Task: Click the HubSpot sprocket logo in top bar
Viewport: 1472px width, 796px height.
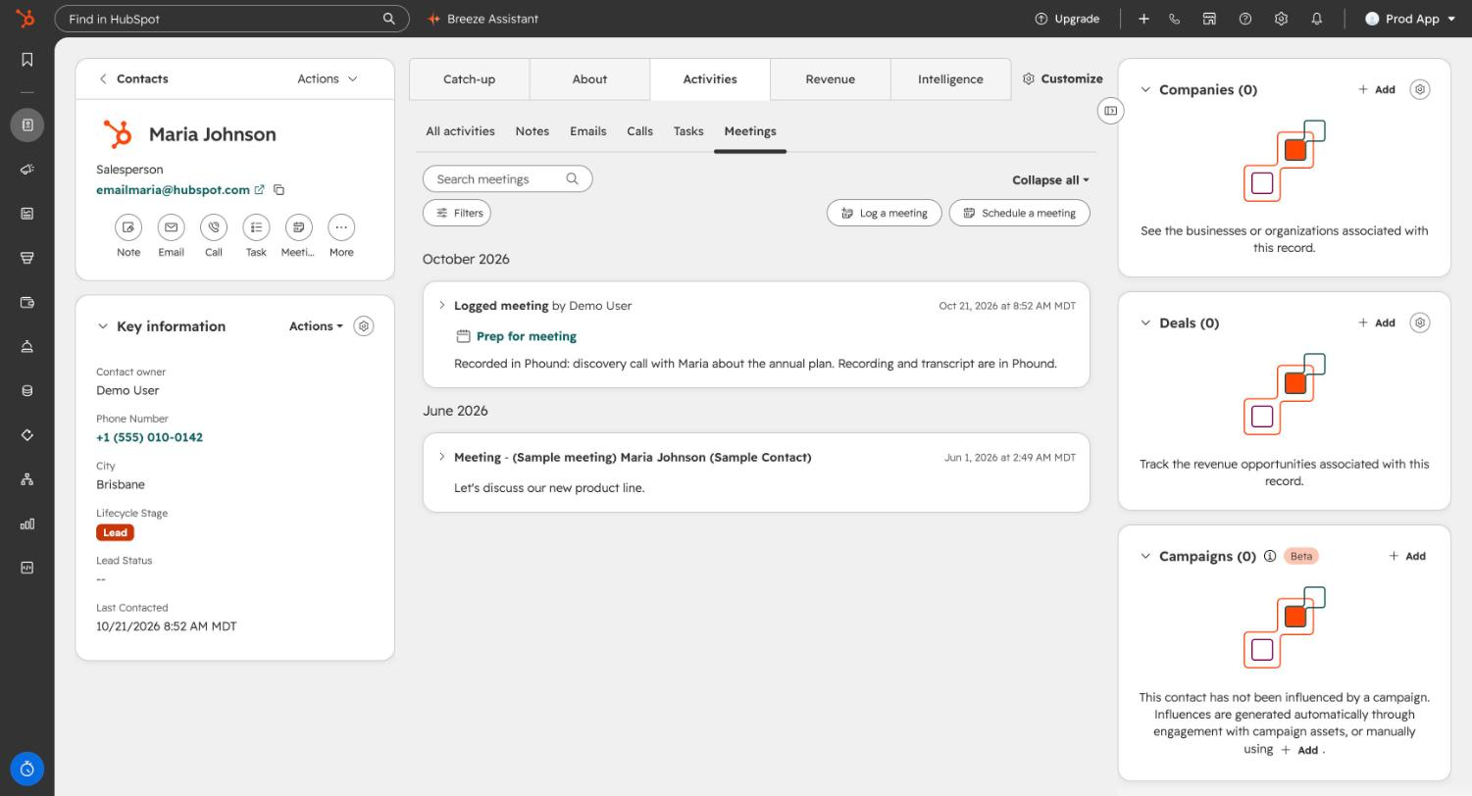Action: (26, 19)
